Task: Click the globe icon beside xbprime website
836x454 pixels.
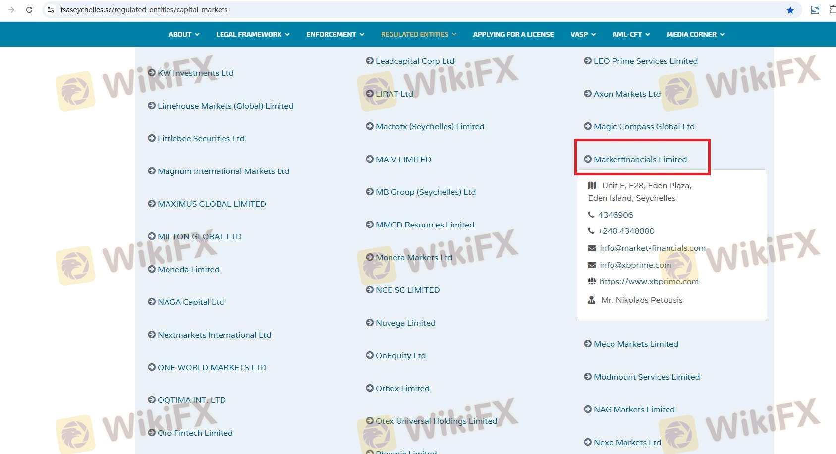Action: [x=592, y=282]
